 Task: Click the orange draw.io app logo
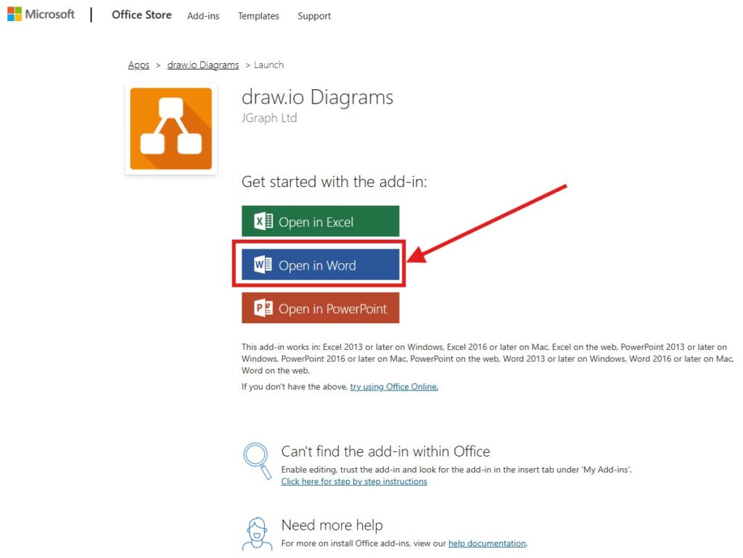point(171,128)
